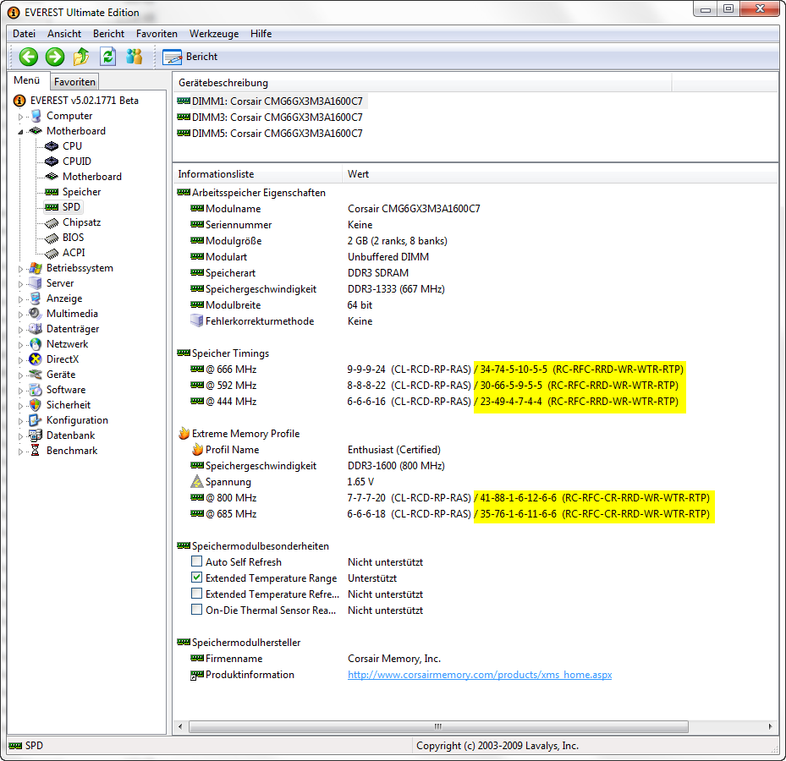Click the Anzeige monitor icon
The height and width of the screenshot is (761, 786).
[35, 298]
